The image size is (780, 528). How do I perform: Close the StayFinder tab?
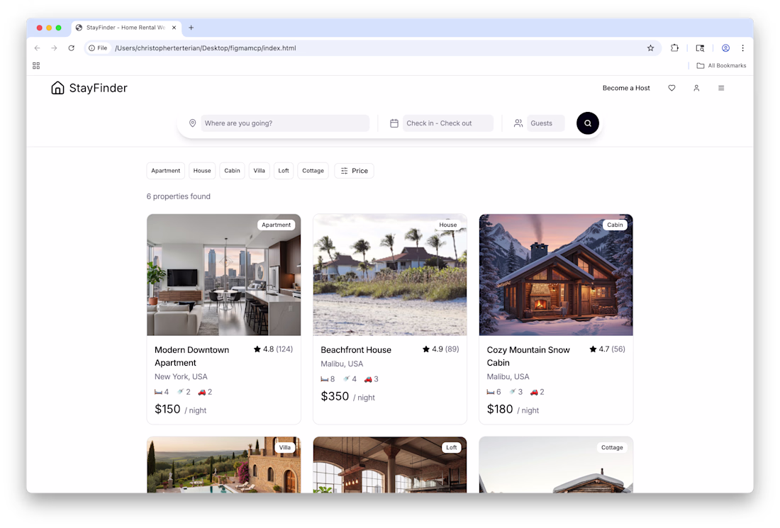coord(174,28)
